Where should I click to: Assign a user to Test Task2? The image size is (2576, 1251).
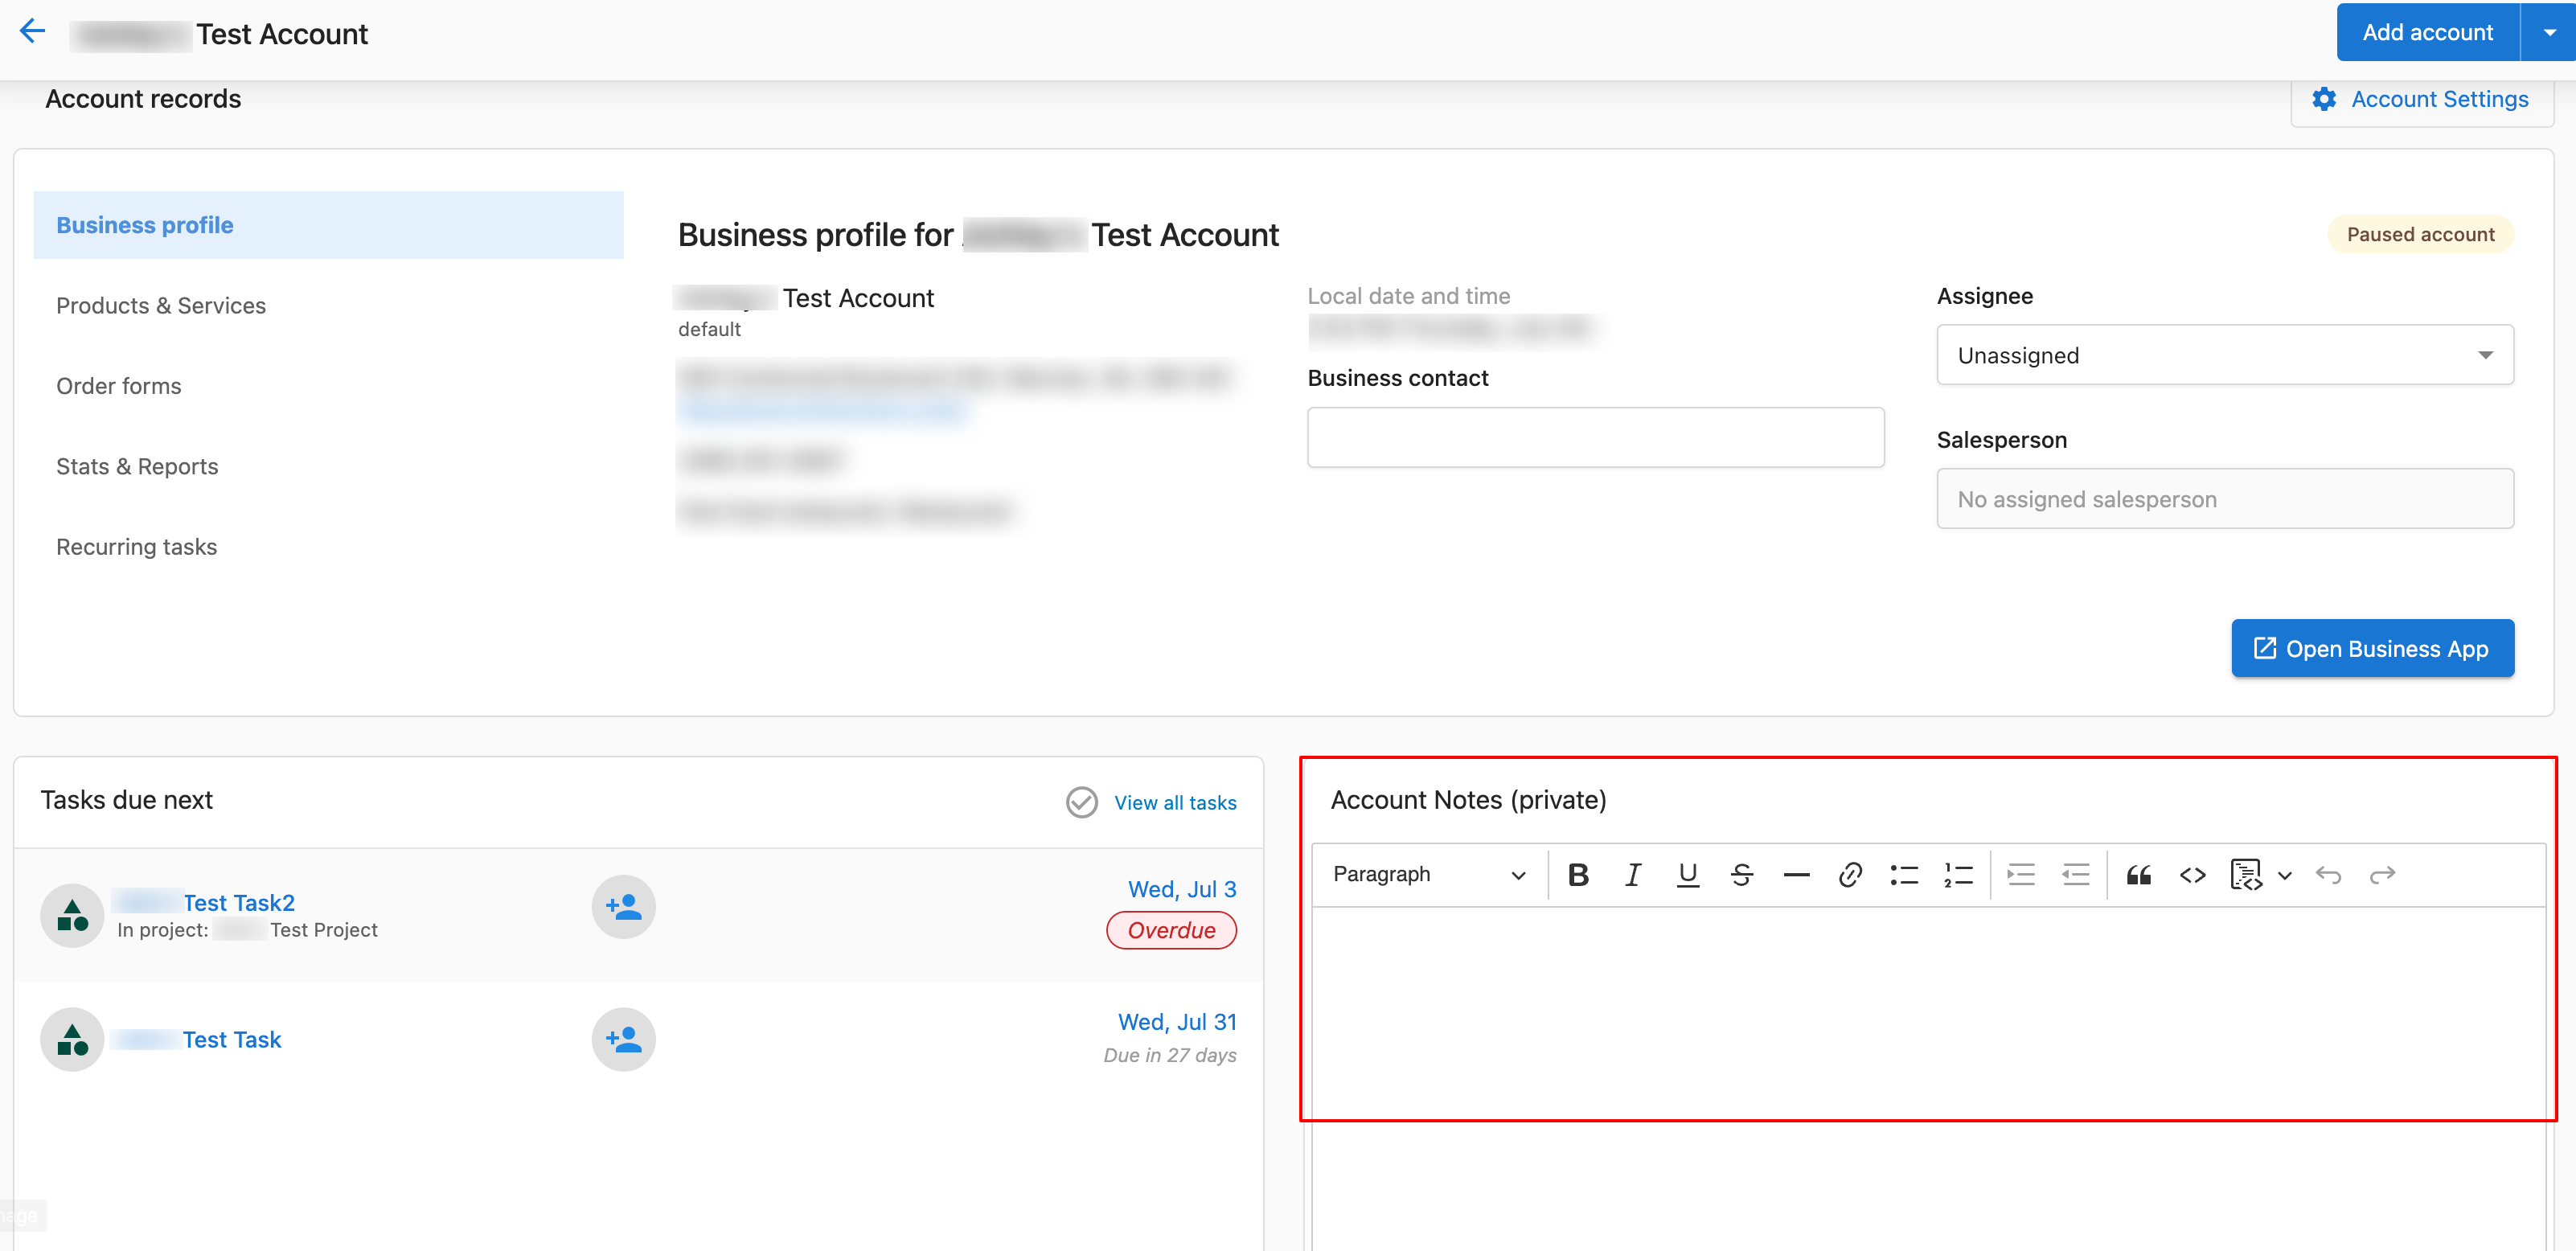(623, 907)
